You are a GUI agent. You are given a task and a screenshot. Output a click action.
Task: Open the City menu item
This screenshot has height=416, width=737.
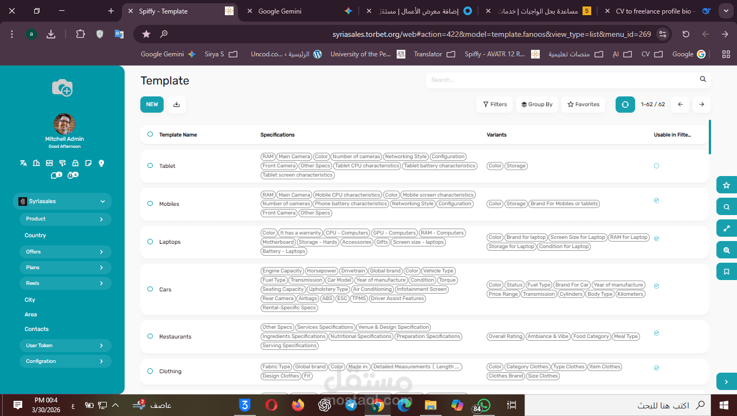pos(30,300)
